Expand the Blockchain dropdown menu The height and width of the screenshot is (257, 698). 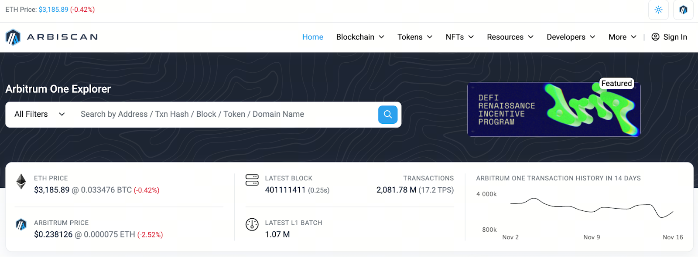[x=360, y=37]
